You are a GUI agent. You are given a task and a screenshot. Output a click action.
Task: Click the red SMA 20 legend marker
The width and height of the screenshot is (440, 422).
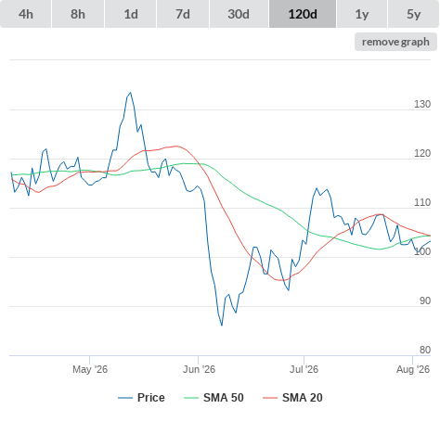270,398
